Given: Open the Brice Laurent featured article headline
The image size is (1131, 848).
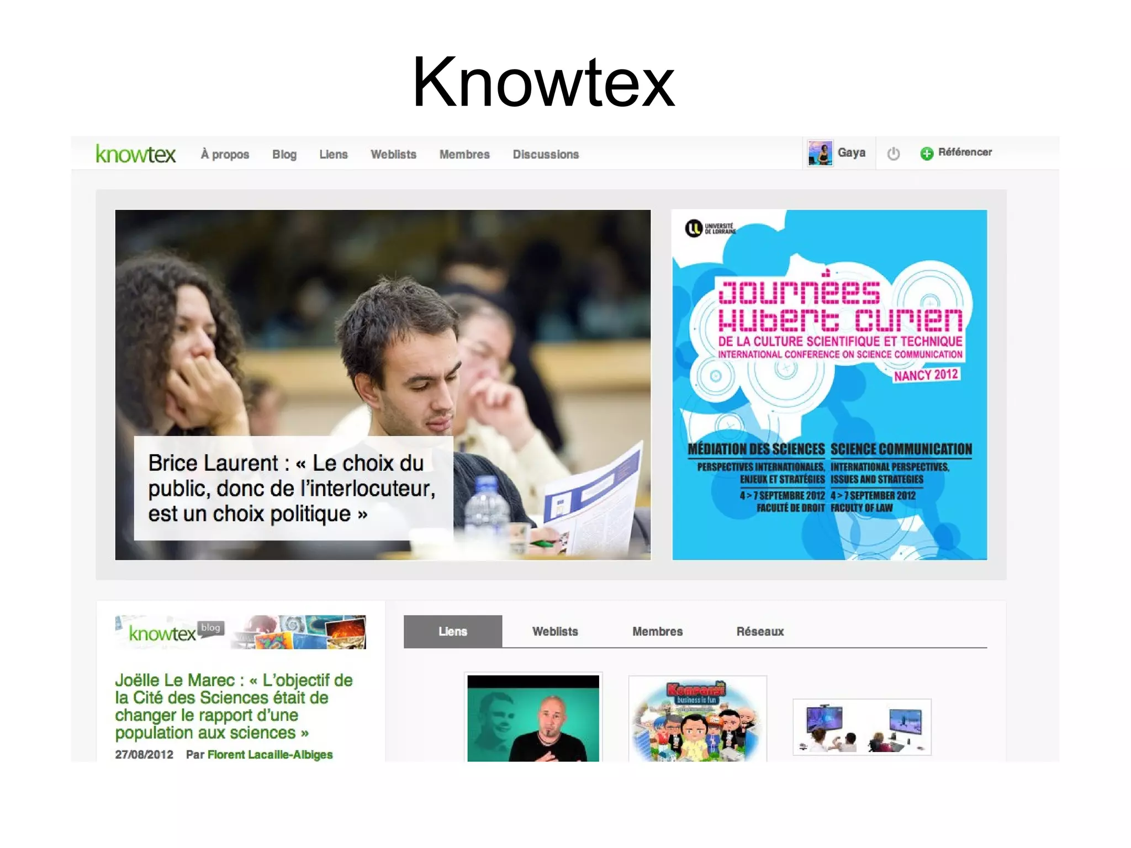Looking at the screenshot, I should 292,488.
